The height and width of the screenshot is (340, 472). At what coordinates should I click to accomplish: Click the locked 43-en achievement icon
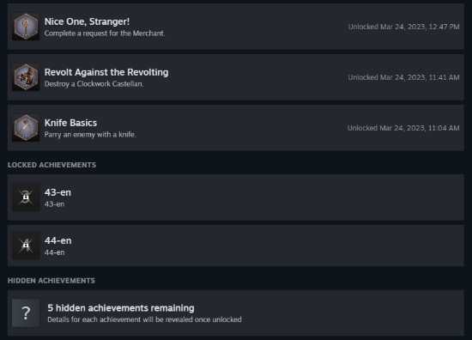(26, 197)
